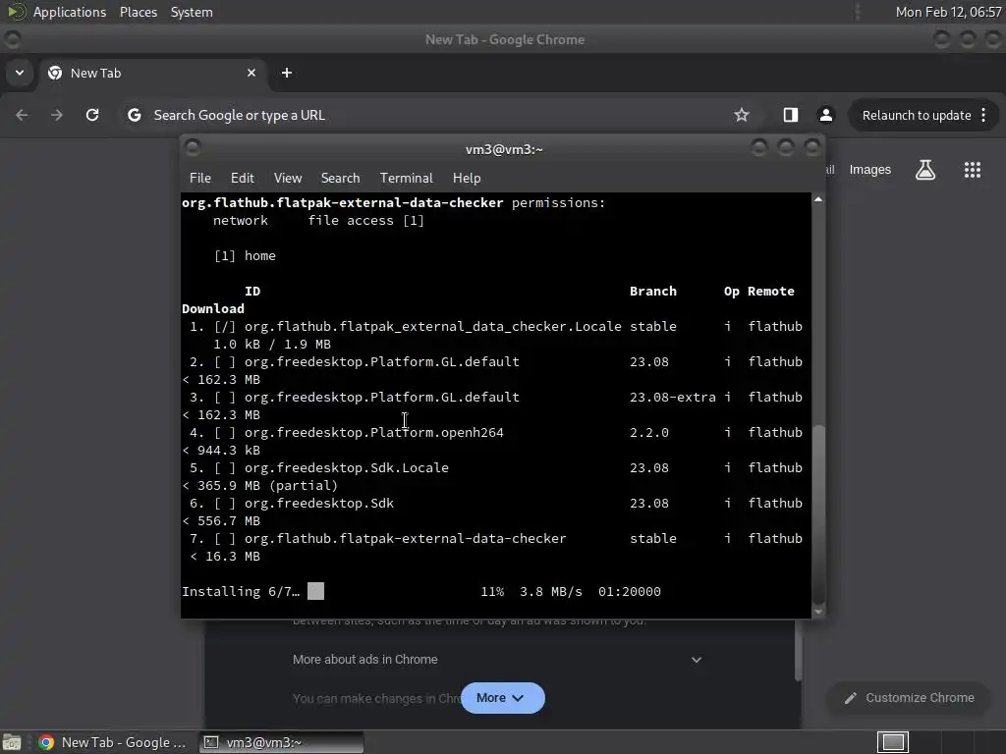Open terminal Help menu
Viewport: 1006px width, 754px height.
[467, 178]
